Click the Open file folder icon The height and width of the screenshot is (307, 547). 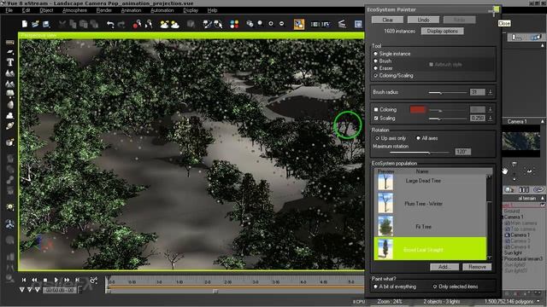pos(35,24)
